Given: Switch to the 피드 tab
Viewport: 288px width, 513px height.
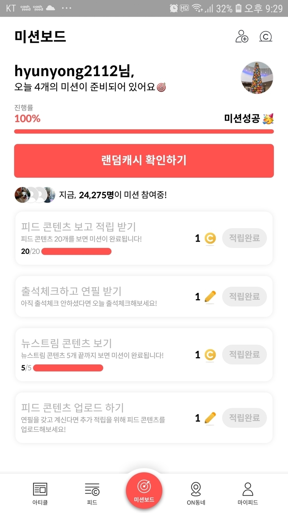Looking at the screenshot, I should tap(92, 493).
